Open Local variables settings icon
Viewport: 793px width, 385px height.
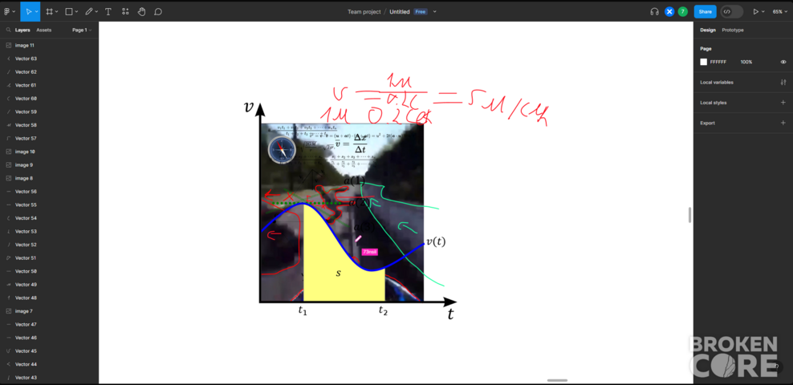[783, 82]
